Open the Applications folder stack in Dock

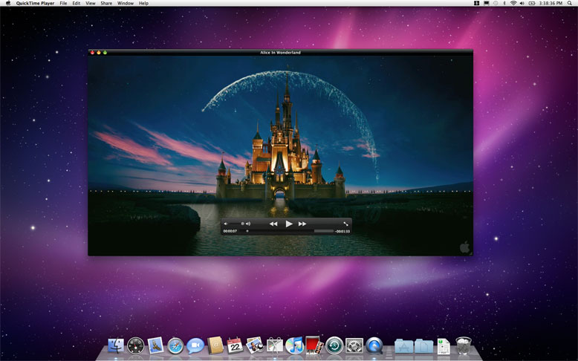tap(404, 346)
